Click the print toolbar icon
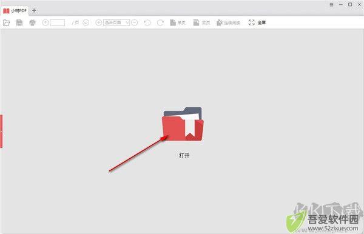The image size is (364, 234). tap(32, 22)
